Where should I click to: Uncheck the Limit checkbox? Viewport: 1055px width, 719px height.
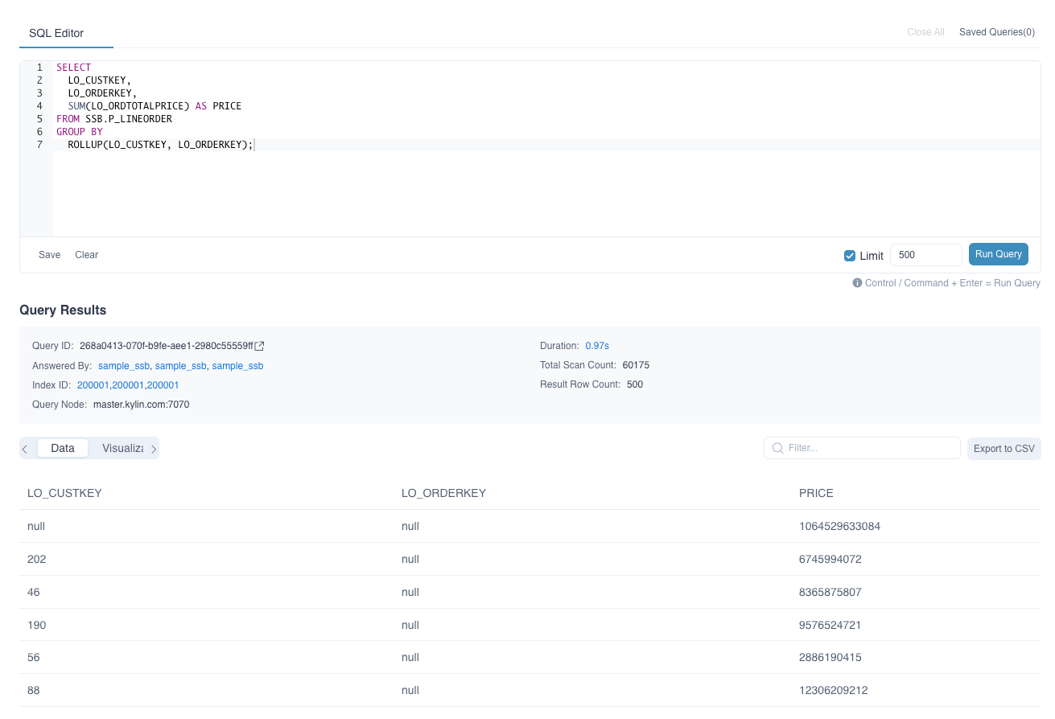tap(850, 256)
